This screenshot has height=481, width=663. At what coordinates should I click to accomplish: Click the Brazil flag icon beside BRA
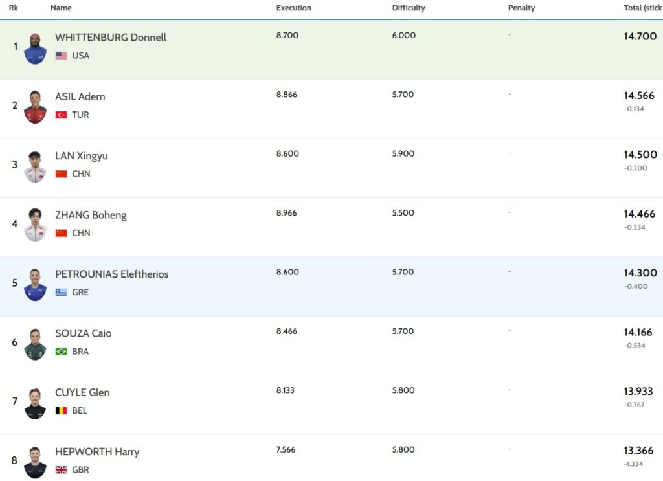[62, 352]
